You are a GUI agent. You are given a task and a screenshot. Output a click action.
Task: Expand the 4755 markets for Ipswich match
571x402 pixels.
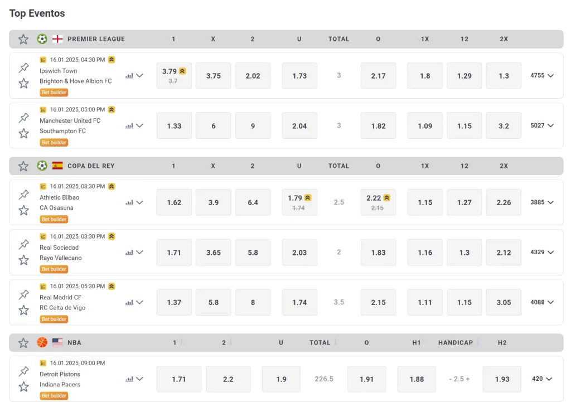point(542,76)
